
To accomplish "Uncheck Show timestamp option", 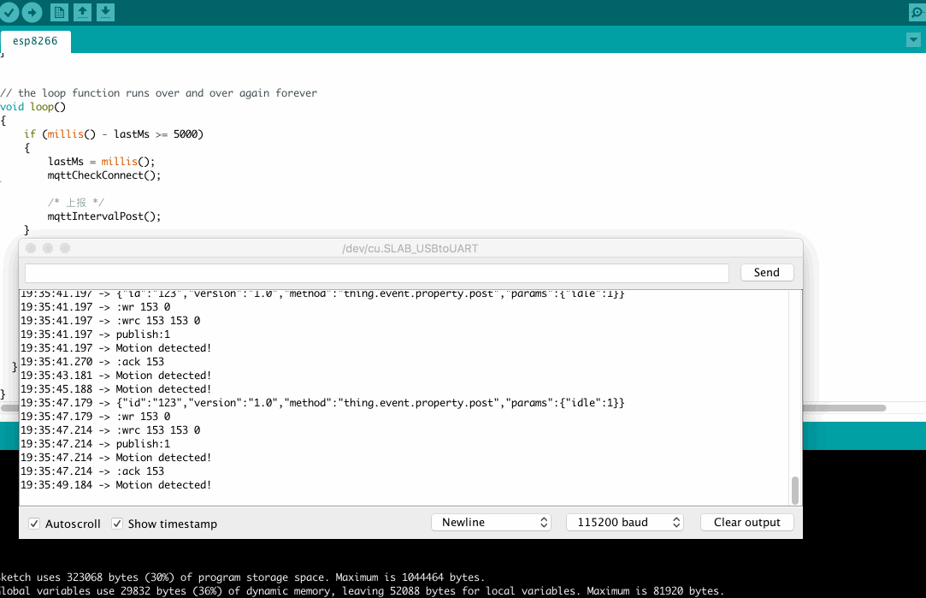I will 117,524.
